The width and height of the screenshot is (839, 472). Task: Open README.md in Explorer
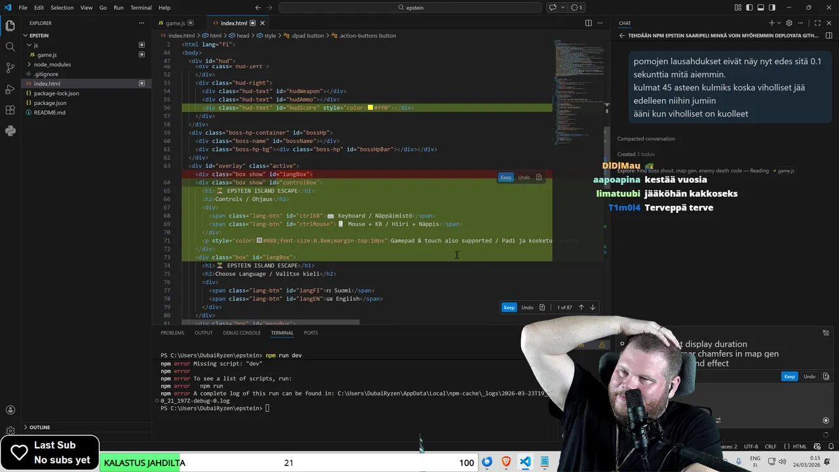[50, 112]
